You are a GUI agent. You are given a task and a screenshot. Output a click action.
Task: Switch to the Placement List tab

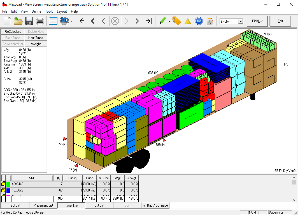point(43,205)
